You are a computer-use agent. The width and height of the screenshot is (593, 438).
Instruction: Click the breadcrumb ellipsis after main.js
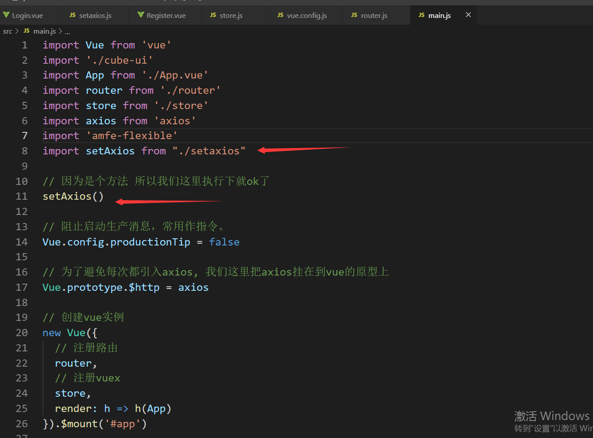point(67,31)
